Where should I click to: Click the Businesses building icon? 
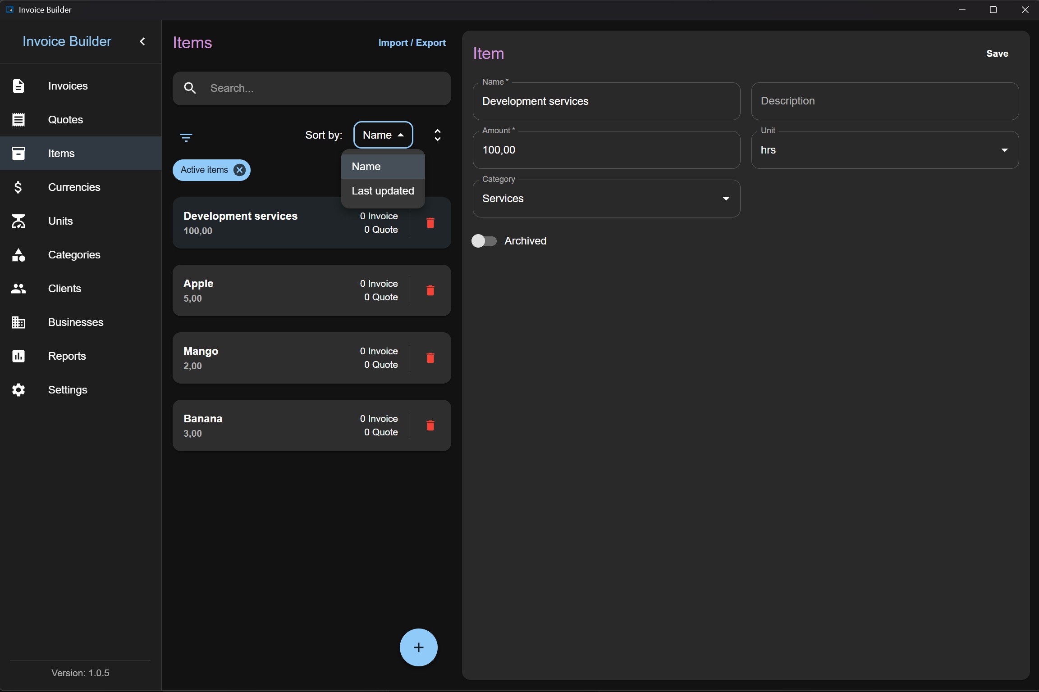pyautogui.click(x=18, y=322)
